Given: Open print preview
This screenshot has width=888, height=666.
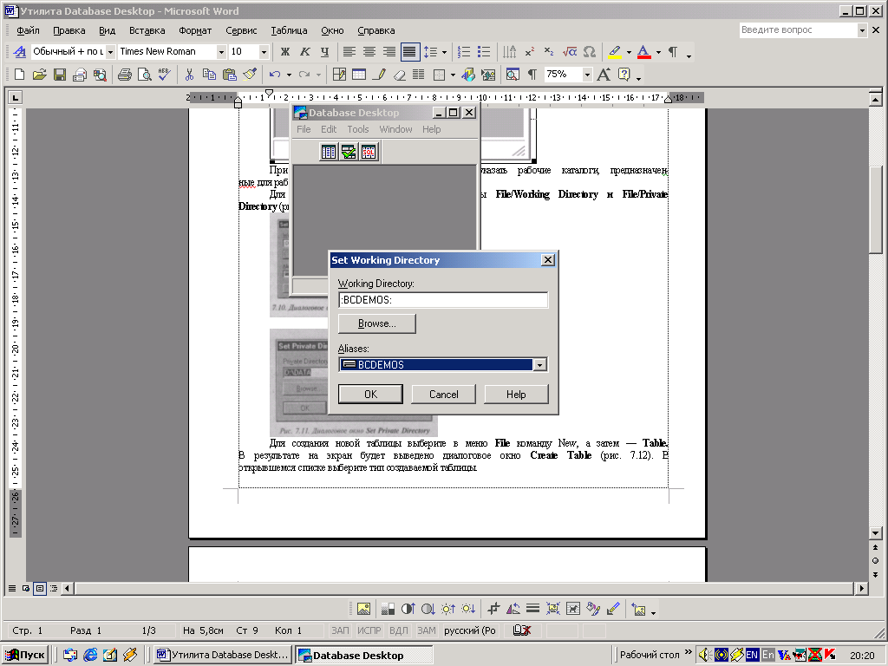Looking at the screenshot, I should (x=145, y=75).
